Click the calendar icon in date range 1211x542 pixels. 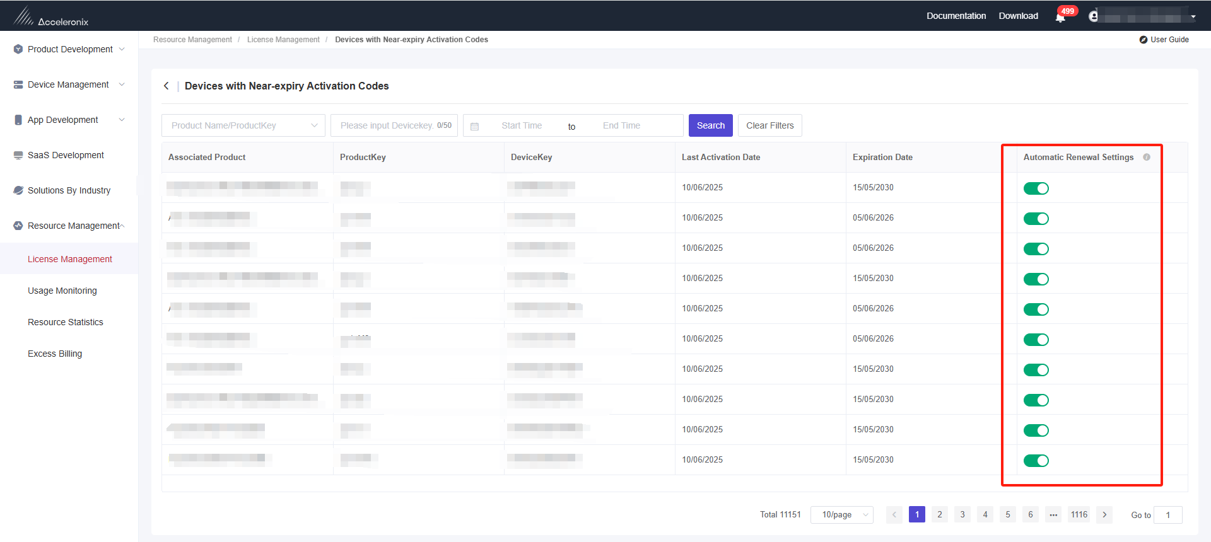coord(475,126)
